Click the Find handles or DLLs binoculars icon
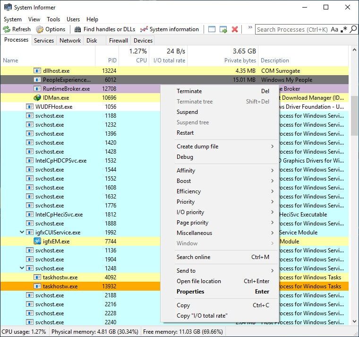 77,29
